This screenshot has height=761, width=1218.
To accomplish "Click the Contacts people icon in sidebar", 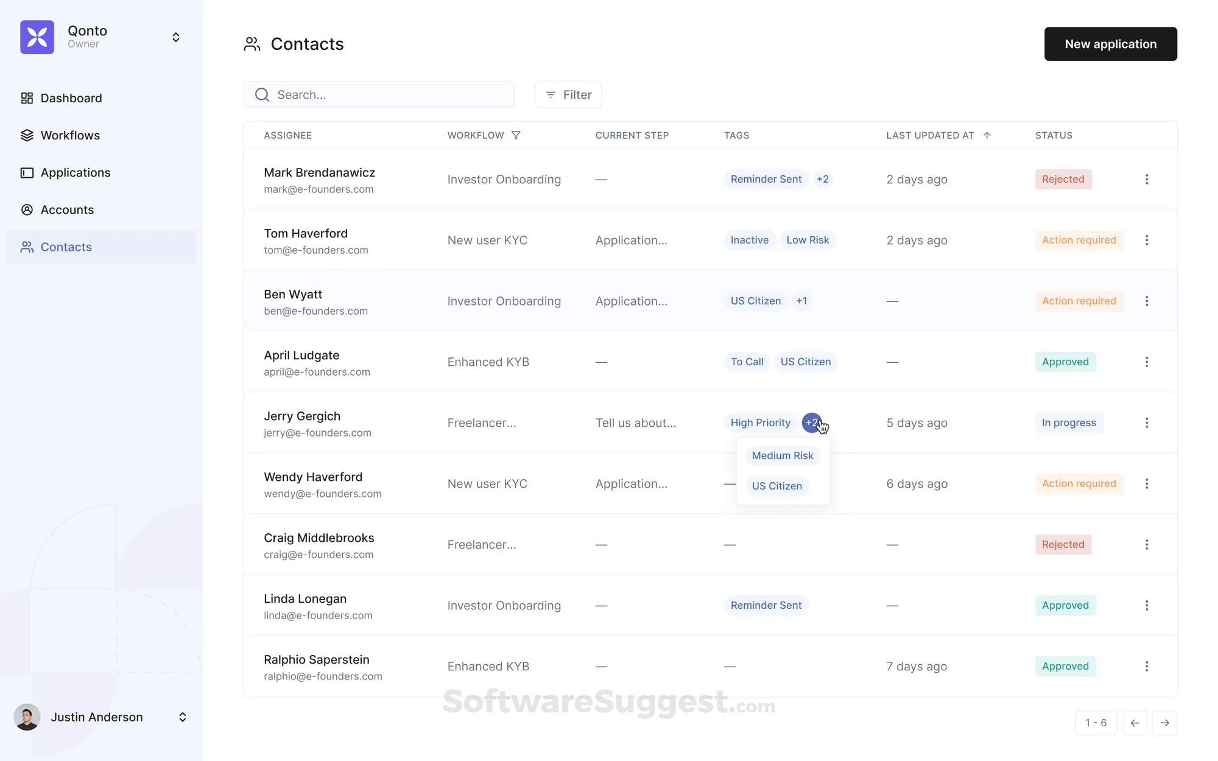I will pyautogui.click(x=27, y=247).
